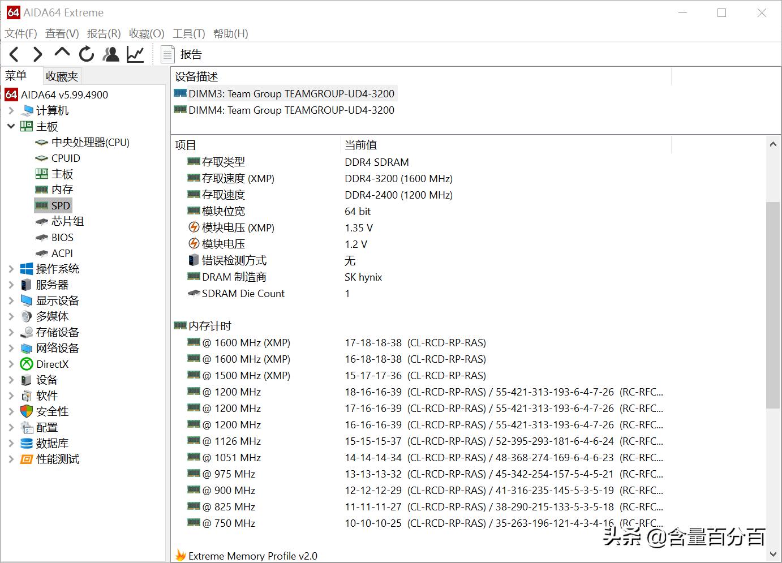Select the BIOS entry in sidebar

tap(62, 237)
